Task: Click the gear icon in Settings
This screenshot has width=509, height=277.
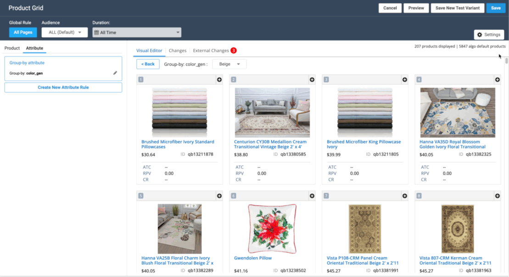Action: (x=480, y=35)
